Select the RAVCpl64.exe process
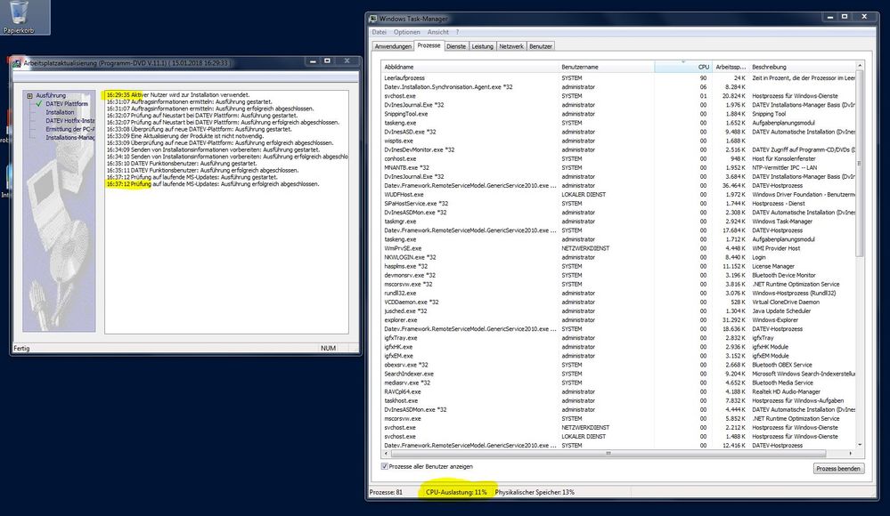Viewport: 890px width, 516px height. [x=618, y=391]
